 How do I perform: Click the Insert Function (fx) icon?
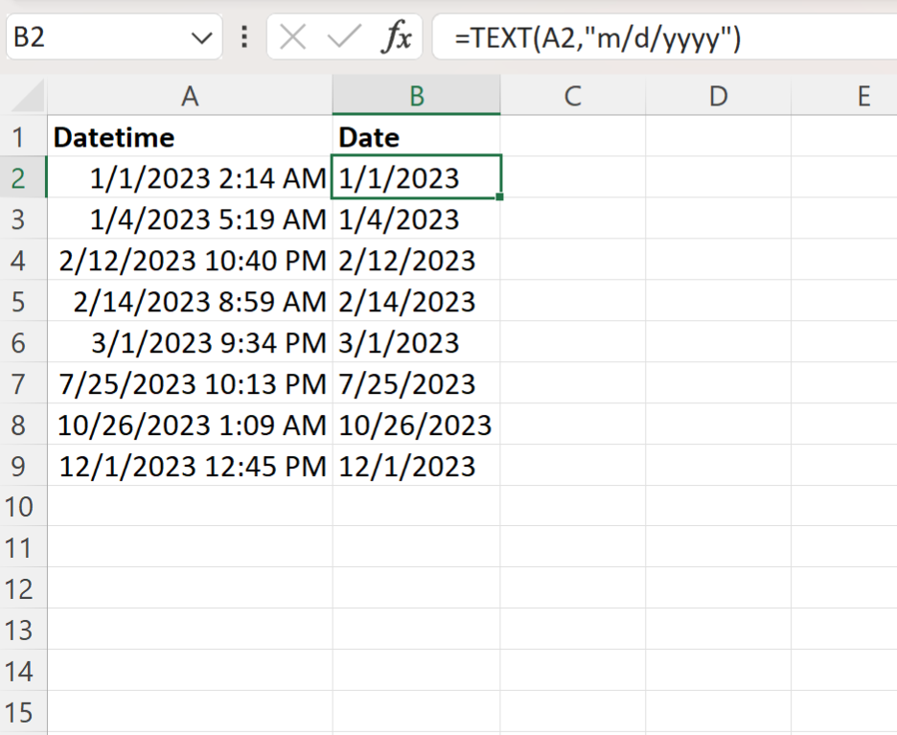point(400,36)
